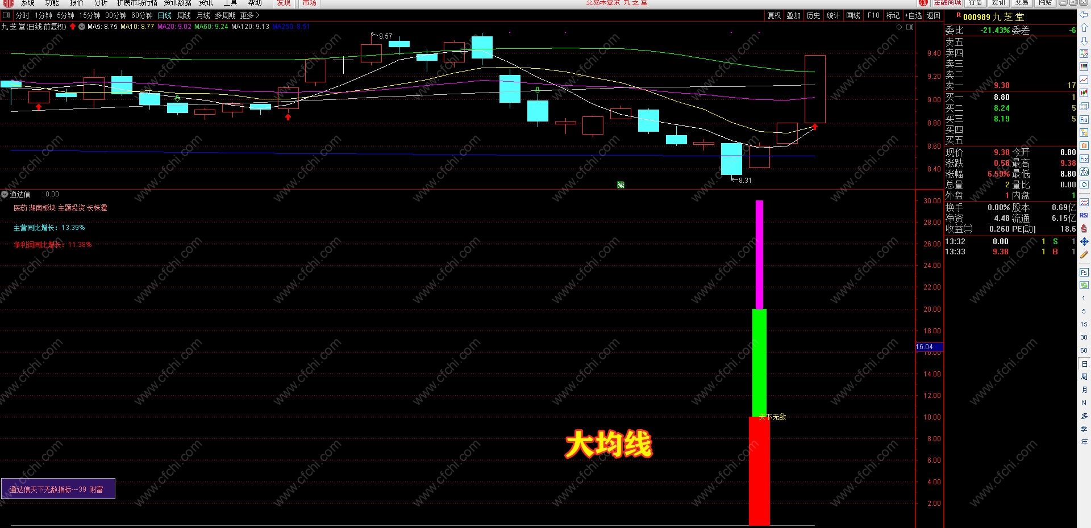Click the indicator wave line icon in sidebar
1091x528 pixels.
[x=1084, y=202]
